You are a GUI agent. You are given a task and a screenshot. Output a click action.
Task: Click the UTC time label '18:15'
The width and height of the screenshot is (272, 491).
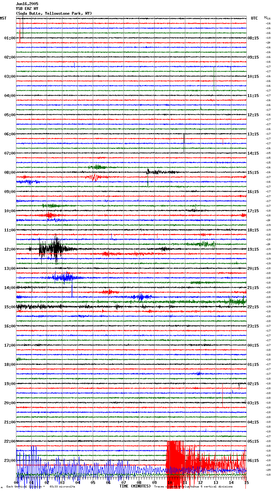[x=253, y=230]
